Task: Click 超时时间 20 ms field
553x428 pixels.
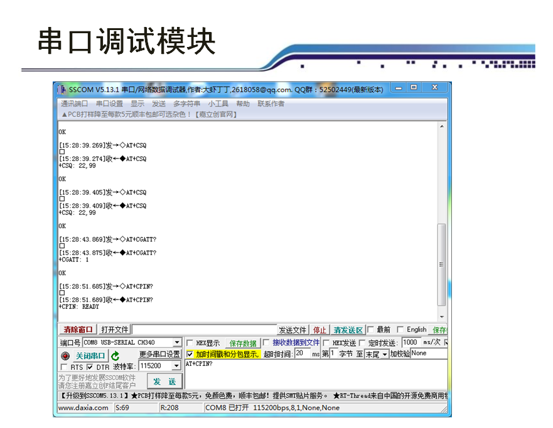Action: click(303, 353)
